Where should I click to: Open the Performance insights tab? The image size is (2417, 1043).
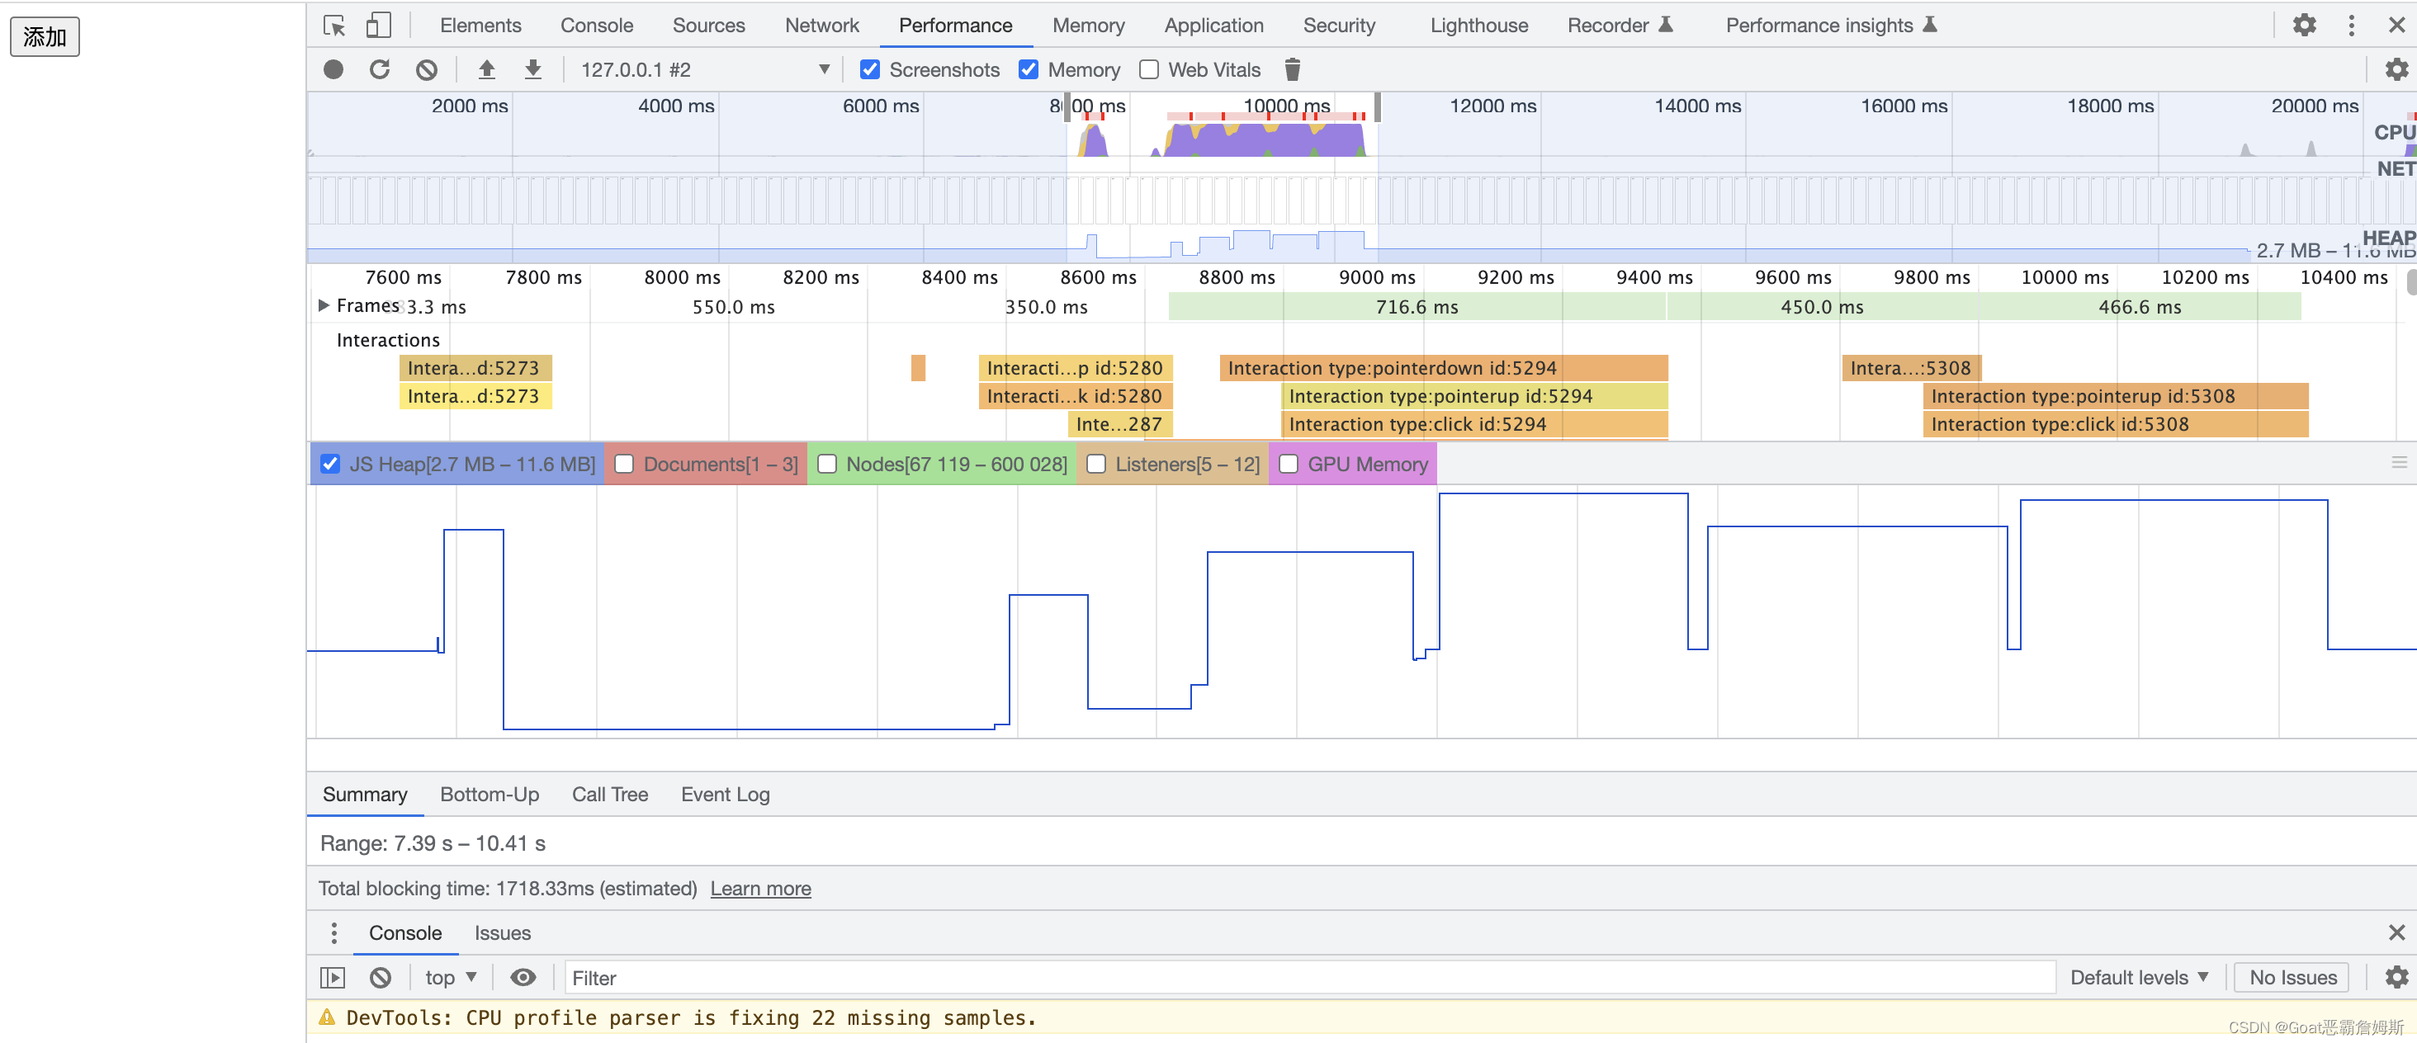(x=1832, y=26)
